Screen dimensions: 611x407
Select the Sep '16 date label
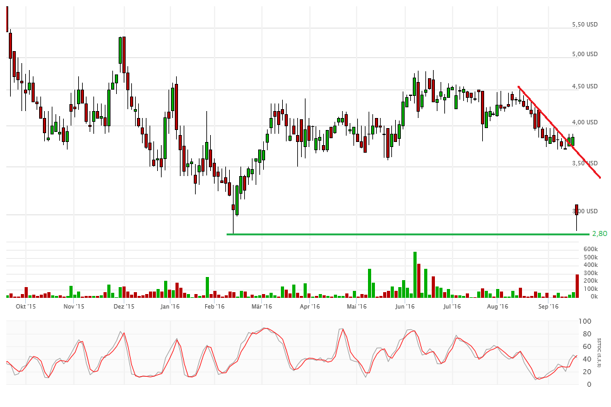(x=549, y=307)
